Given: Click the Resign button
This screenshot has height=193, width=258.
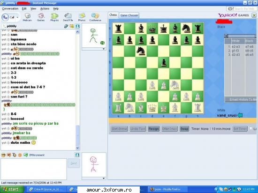Looking at the screenshot, I should [x=153, y=129].
